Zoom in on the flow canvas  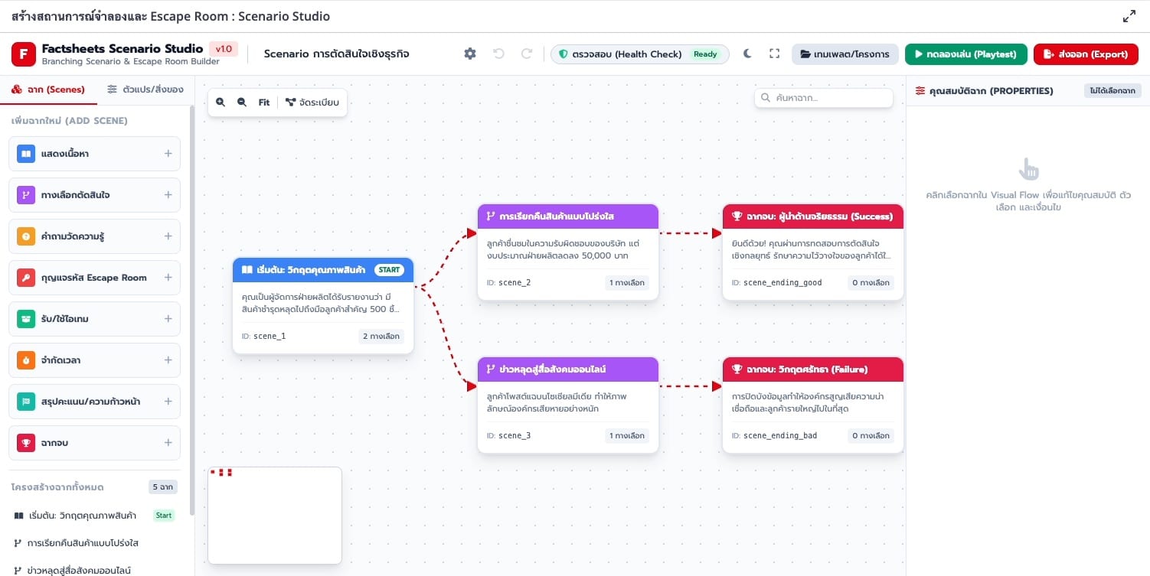point(221,102)
